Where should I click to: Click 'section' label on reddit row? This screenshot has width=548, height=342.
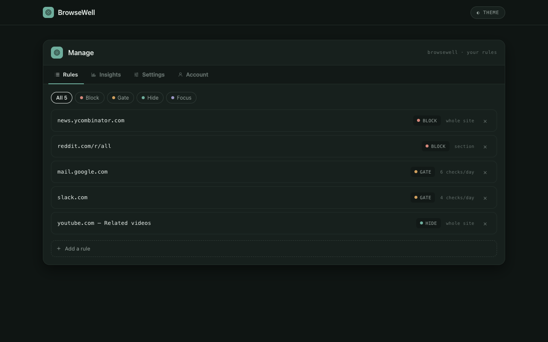point(464,146)
